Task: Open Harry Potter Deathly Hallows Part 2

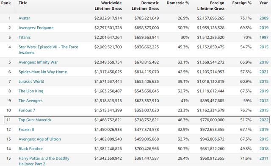Action: (x=44, y=161)
